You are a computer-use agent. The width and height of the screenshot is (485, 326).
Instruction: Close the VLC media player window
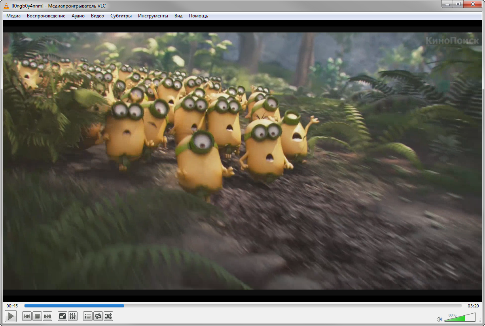click(x=472, y=4)
